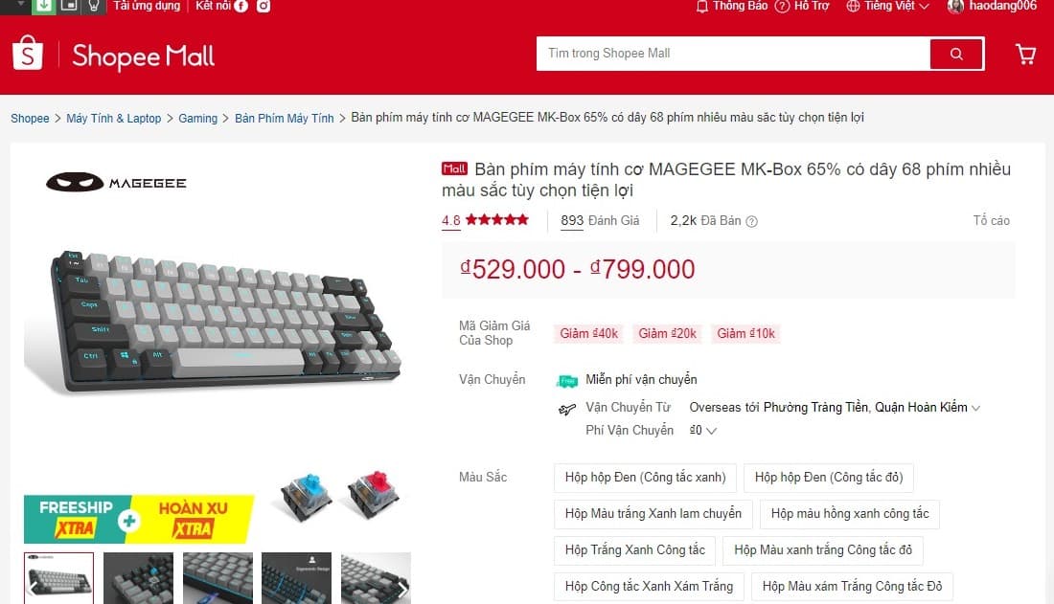The width and height of the screenshot is (1054, 604).
Task: Click the Giảm ₫40k voucher
Action: coord(589,334)
